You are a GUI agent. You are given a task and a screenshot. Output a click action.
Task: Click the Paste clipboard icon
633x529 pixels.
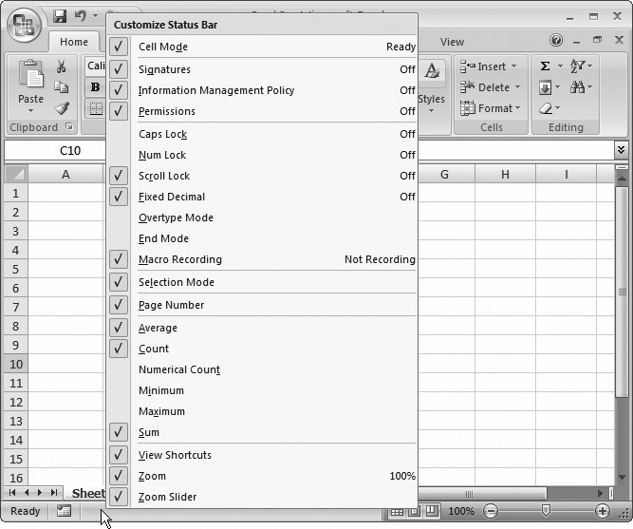30,81
